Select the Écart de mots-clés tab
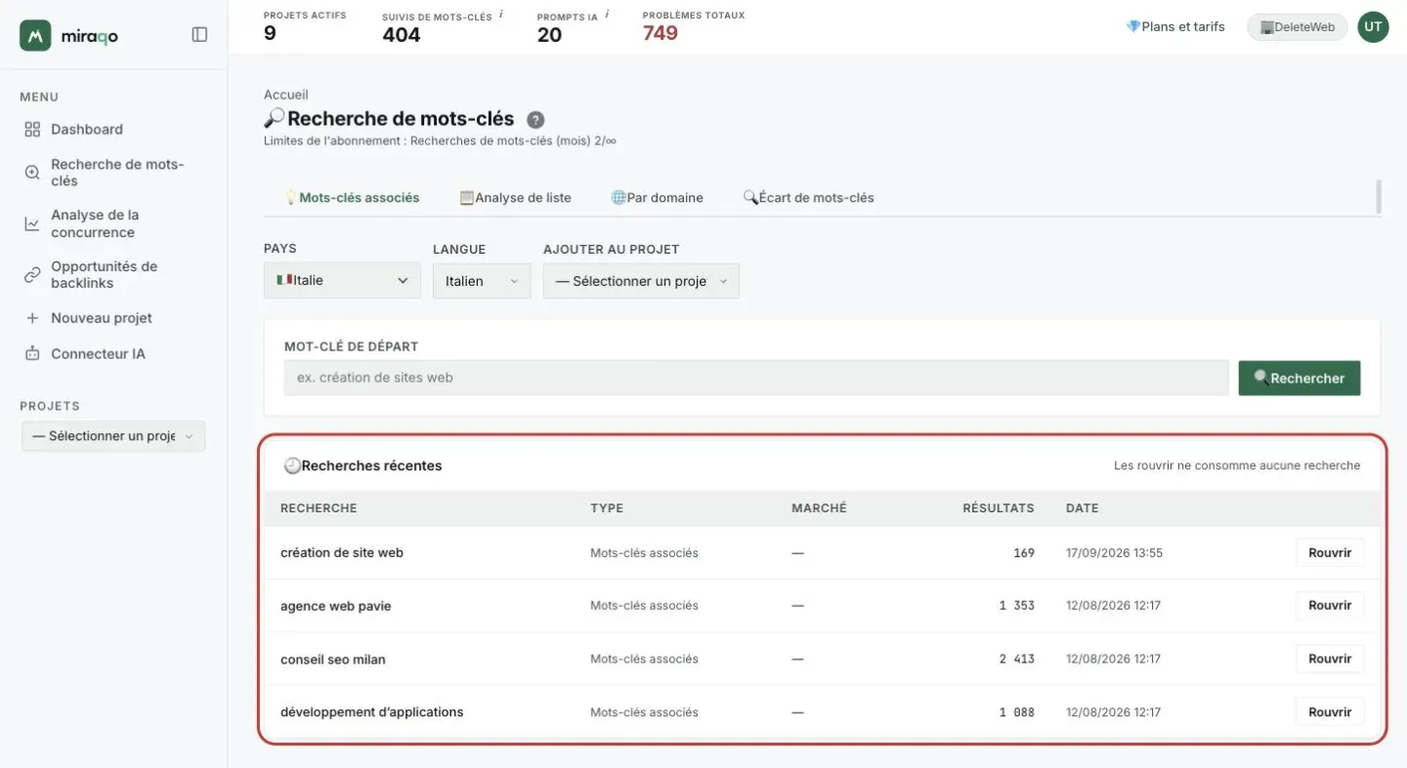This screenshot has width=1407, height=768. (808, 197)
